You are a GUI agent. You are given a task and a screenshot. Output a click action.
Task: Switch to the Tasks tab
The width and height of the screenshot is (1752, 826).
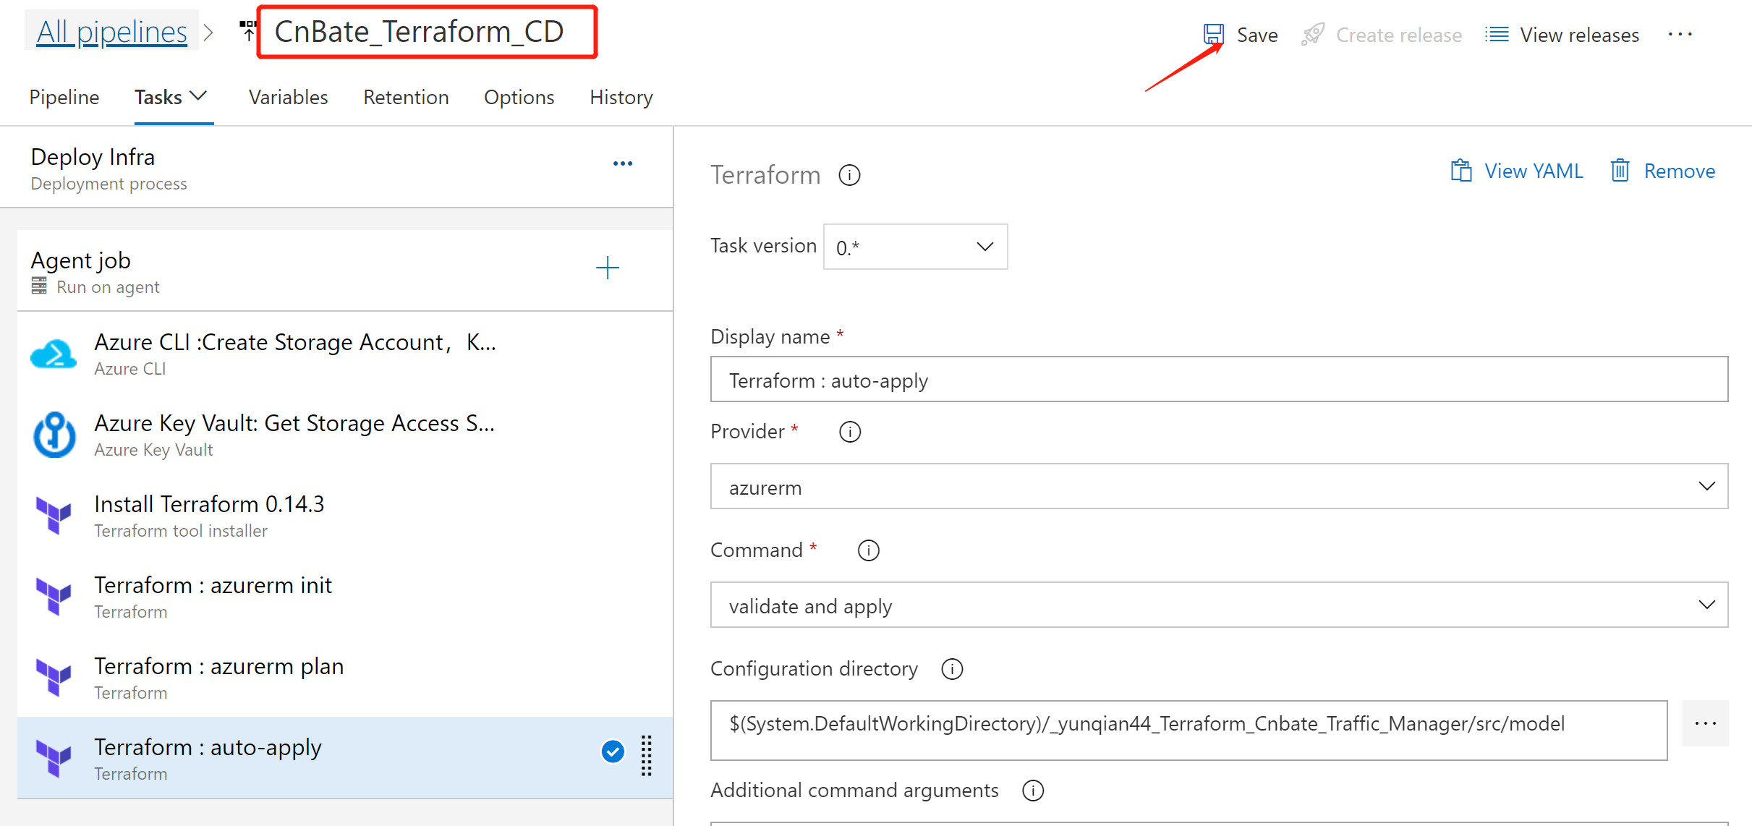coord(158,97)
